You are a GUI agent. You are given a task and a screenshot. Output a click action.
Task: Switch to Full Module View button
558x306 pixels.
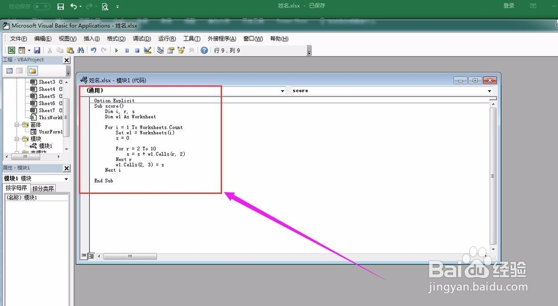click(91, 256)
